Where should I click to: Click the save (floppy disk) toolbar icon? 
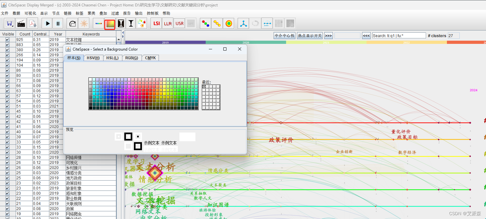pos(10,23)
